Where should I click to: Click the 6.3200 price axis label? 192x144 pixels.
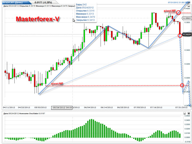[x=187, y=64]
